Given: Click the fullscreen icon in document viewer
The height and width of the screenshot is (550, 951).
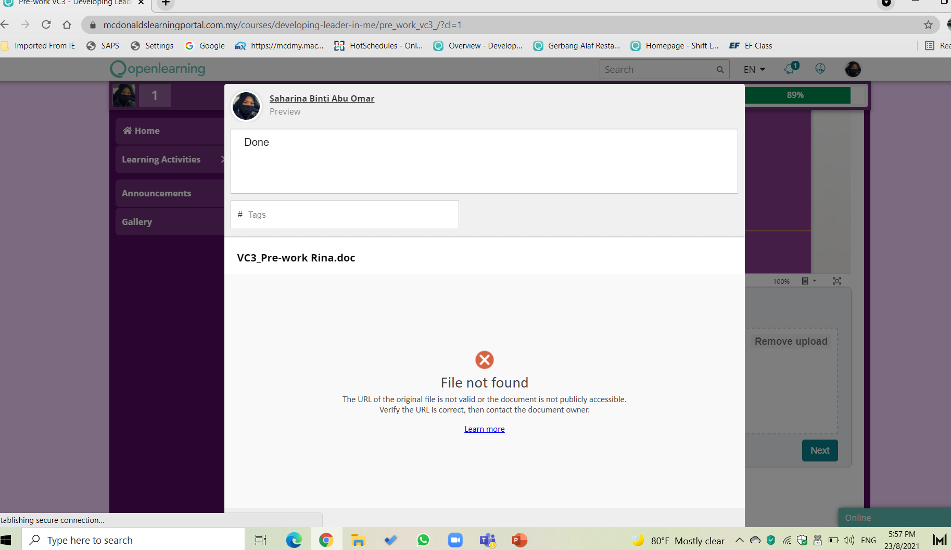Looking at the screenshot, I should point(836,281).
